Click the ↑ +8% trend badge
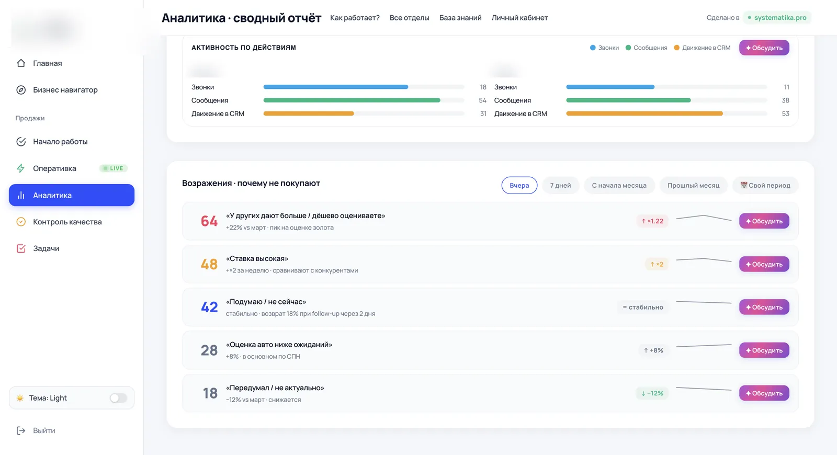This screenshot has height=455, width=837. point(653,350)
